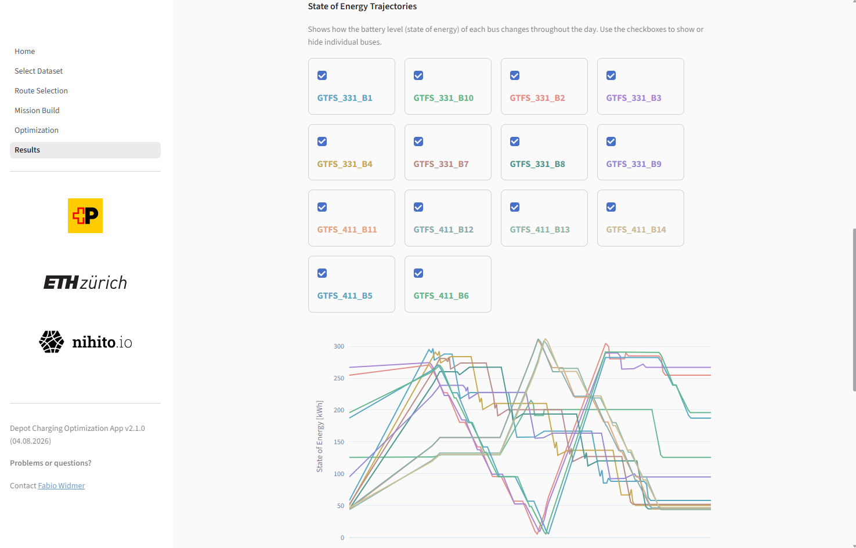Toggle the GTFS_411_B6 checkbox
Screen dimensions: 856x548
coord(418,273)
